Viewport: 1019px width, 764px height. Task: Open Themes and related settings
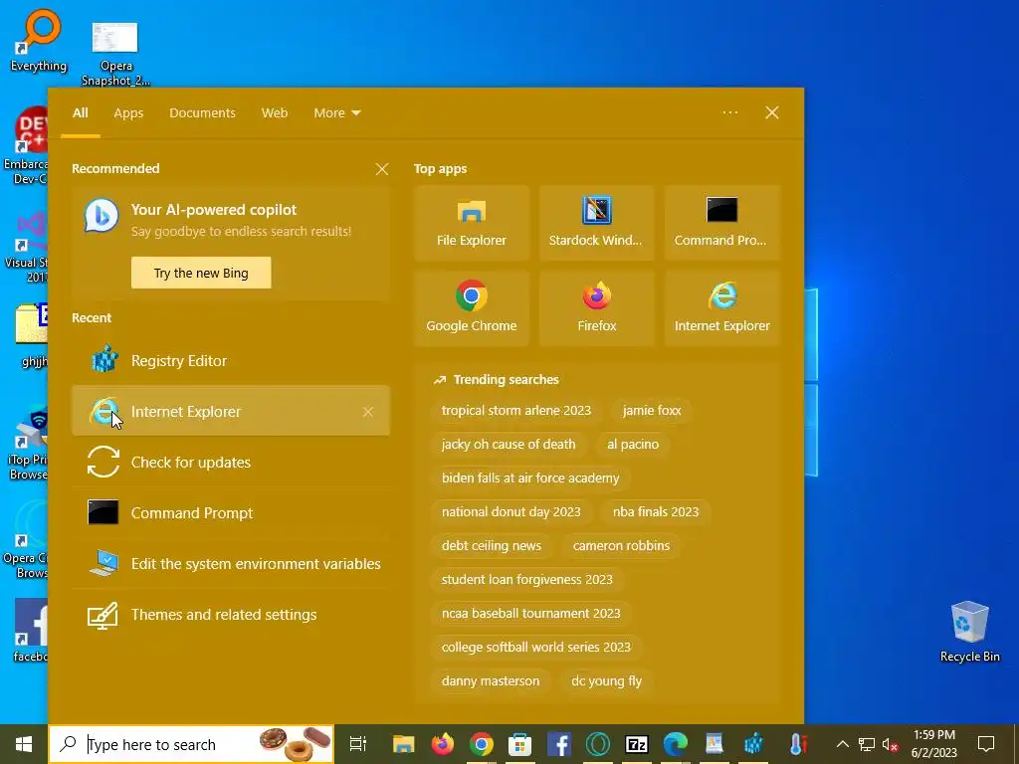[x=231, y=614]
